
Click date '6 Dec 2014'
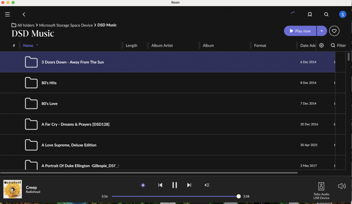[308, 62]
